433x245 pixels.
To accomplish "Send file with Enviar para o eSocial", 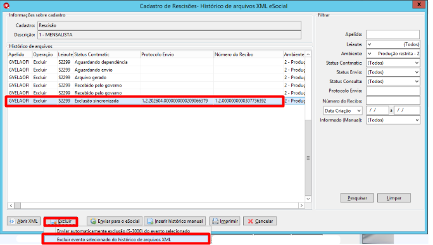I will [115, 221].
